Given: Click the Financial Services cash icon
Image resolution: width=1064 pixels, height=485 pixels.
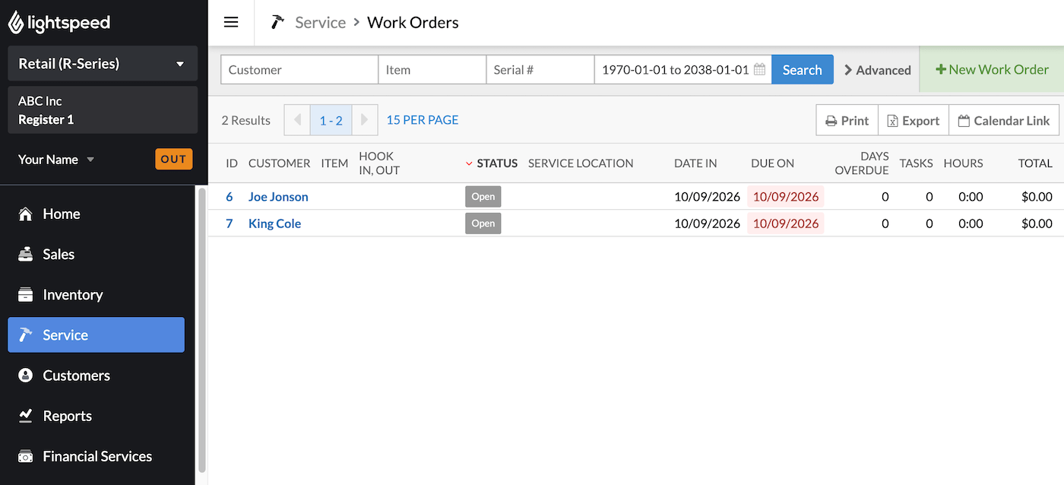Looking at the screenshot, I should tap(25, 457).
